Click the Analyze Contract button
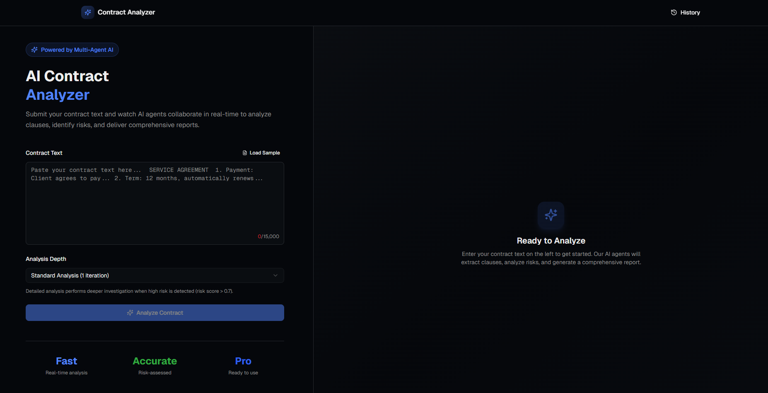Image resolution: width=768 pixels, height=393 pixels. (155, 313)
